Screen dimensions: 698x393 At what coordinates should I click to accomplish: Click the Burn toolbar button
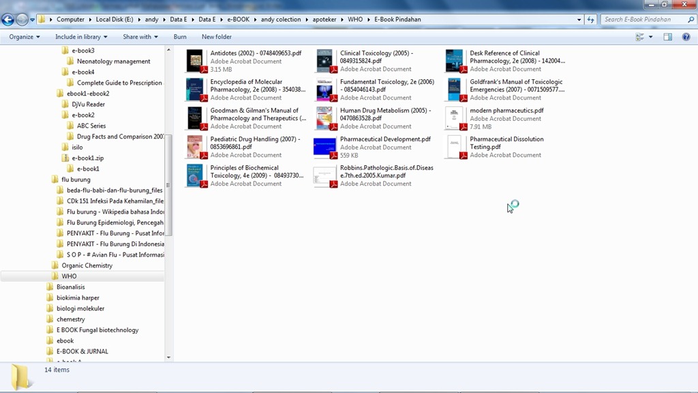(180, 37)
